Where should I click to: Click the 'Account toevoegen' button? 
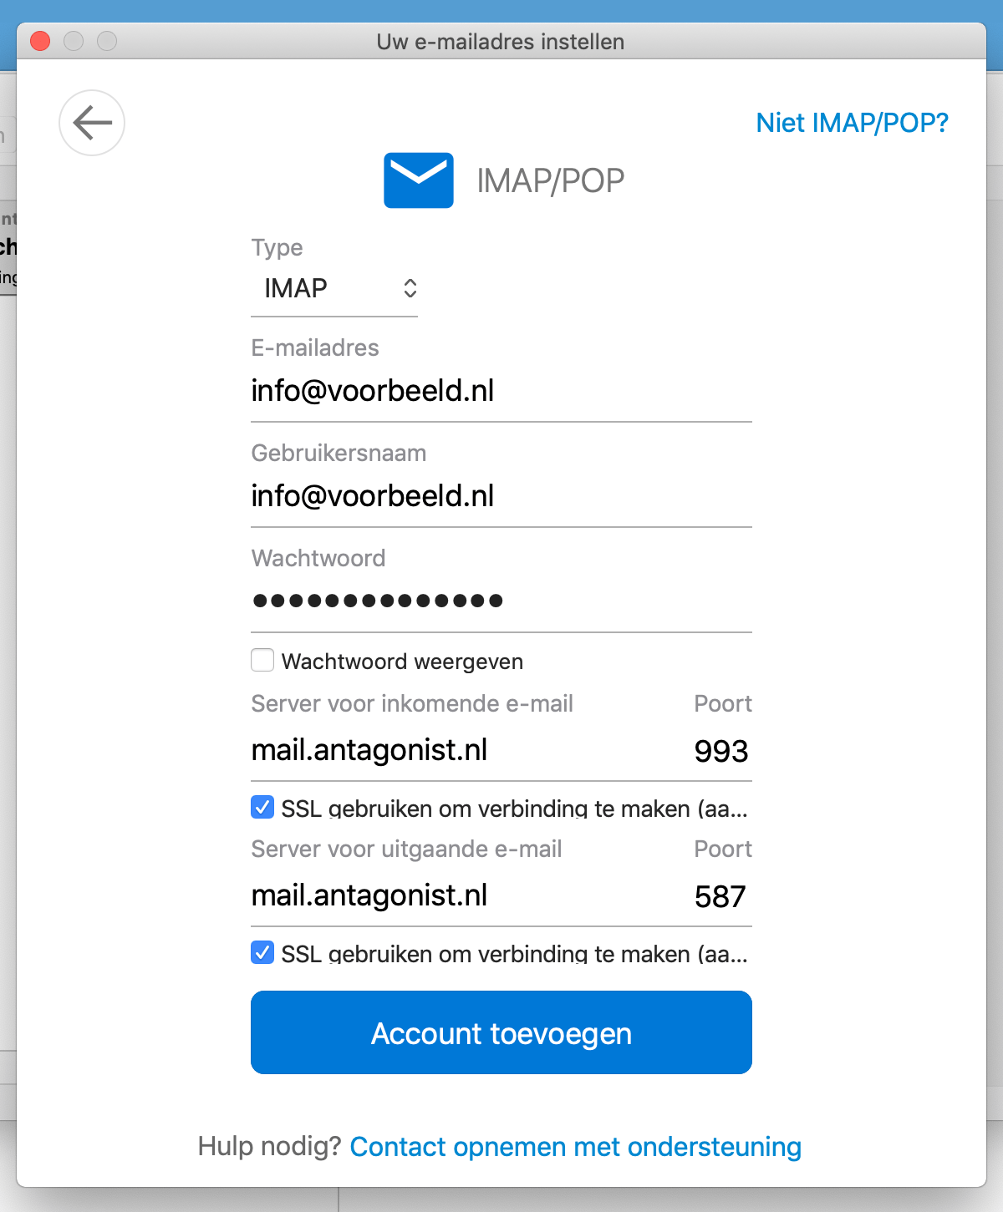(x=501, y=1032)
